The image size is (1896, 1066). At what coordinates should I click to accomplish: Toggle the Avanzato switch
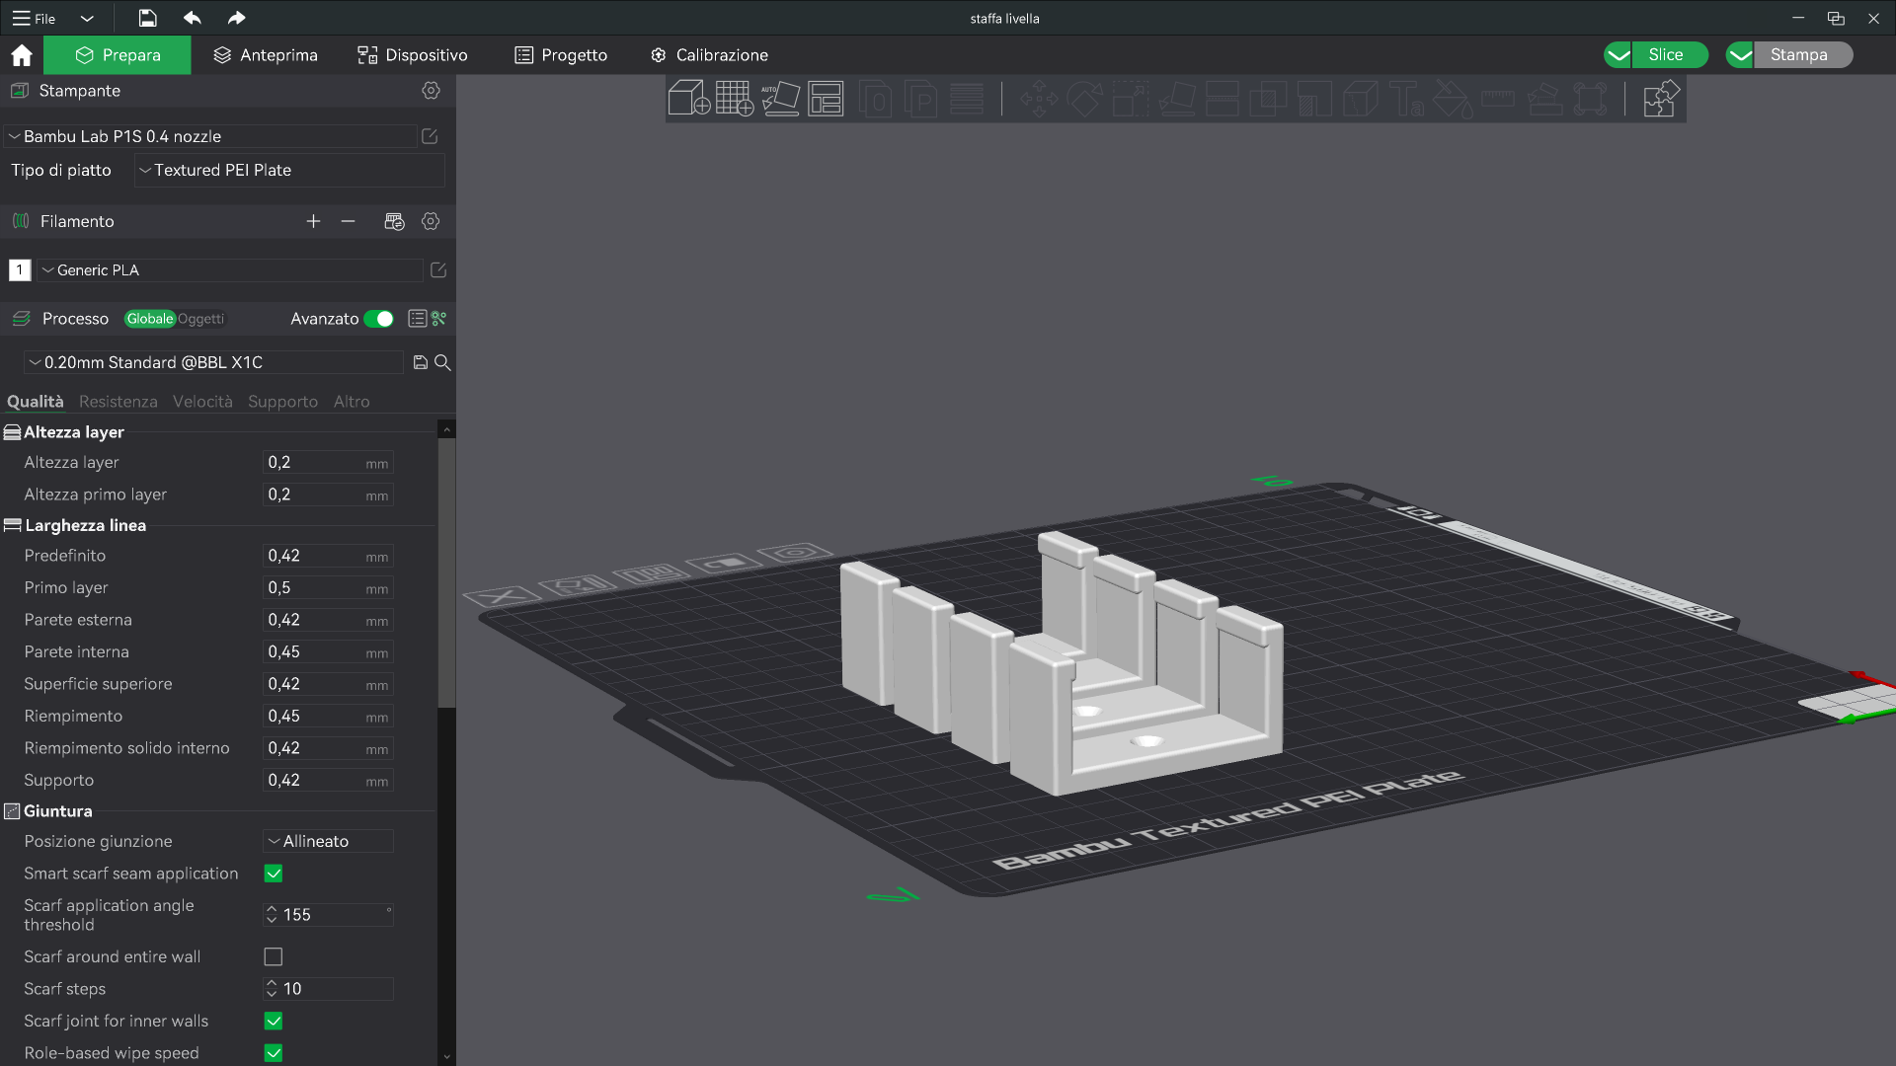[379, 319]
